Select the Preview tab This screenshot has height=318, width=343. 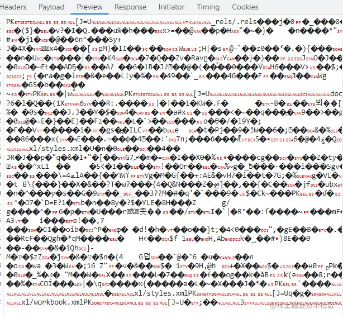90,7
